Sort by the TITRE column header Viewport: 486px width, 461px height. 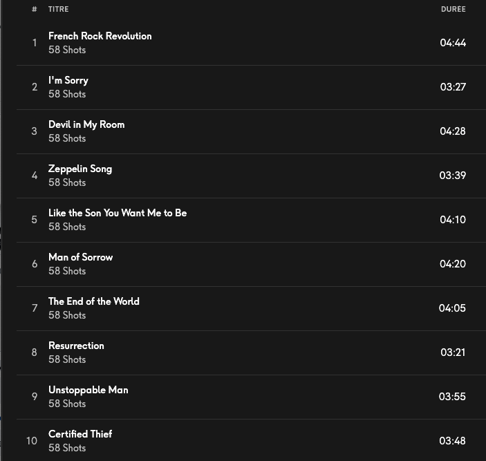[x=58, y=9]
